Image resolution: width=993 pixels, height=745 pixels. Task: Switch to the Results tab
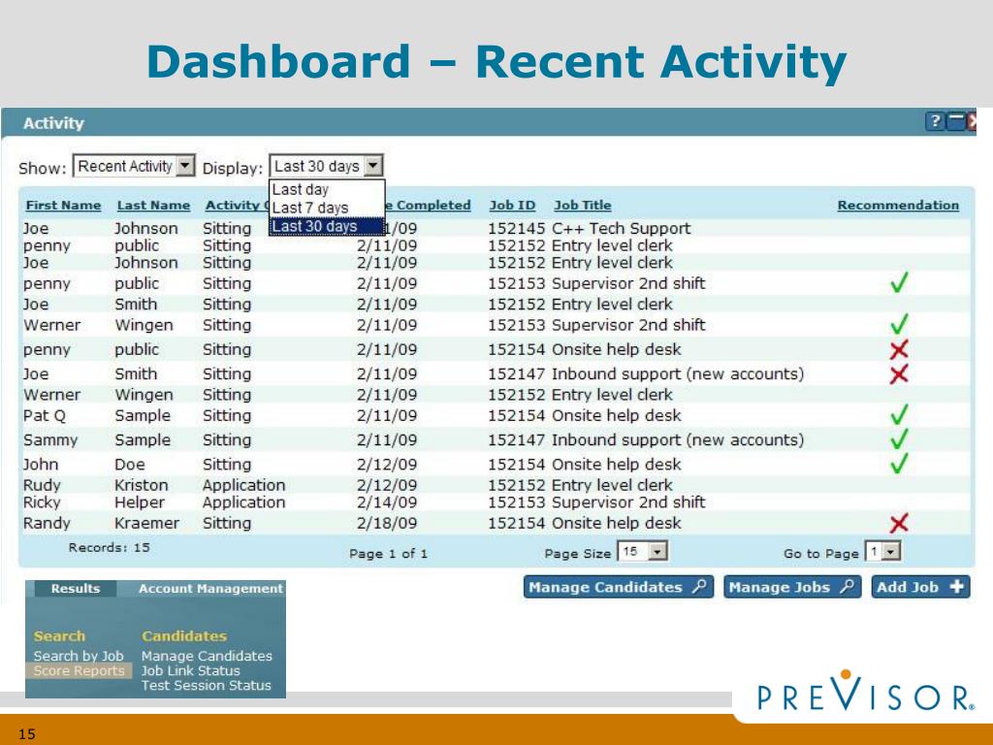click(76, 589)
